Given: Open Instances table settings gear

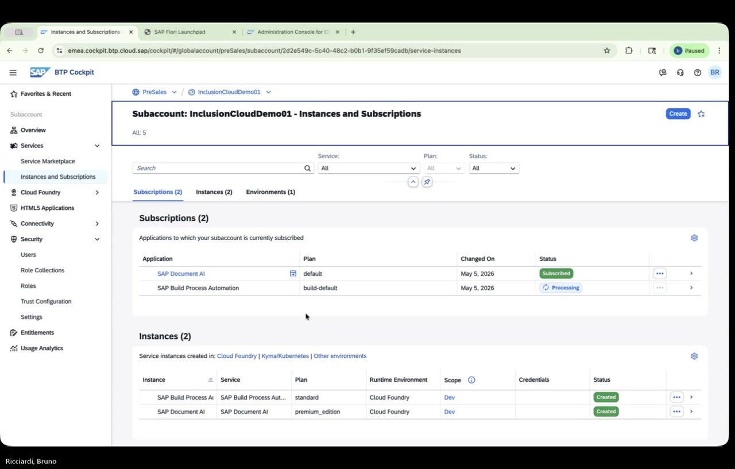Looking at the screenshot, I should point(694,356).
